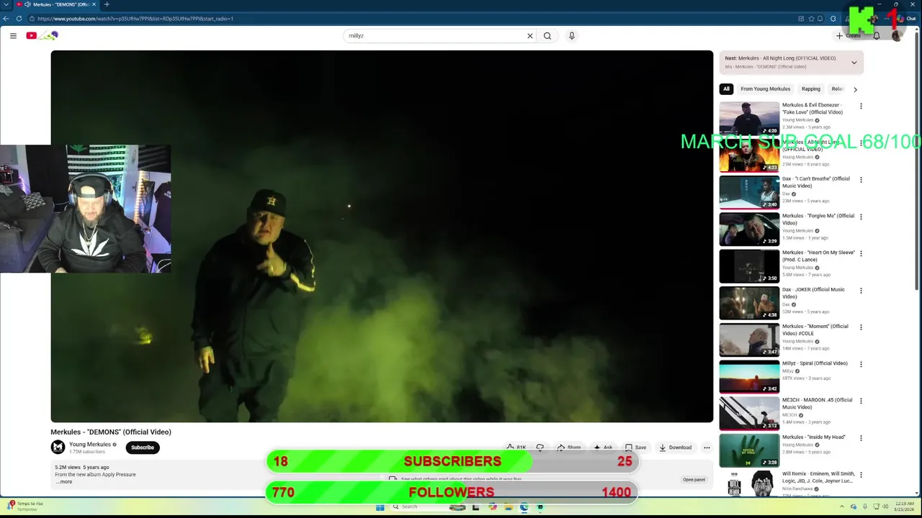
Task: Expand description with ...more
Action: point(64,481)
